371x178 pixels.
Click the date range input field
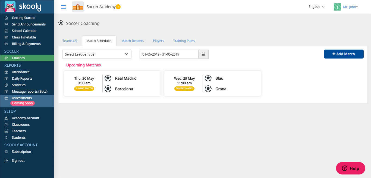click(169, 54)
